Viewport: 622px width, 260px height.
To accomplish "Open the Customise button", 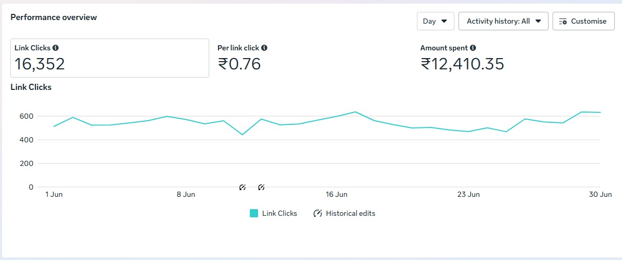I will tap(583, 21).
